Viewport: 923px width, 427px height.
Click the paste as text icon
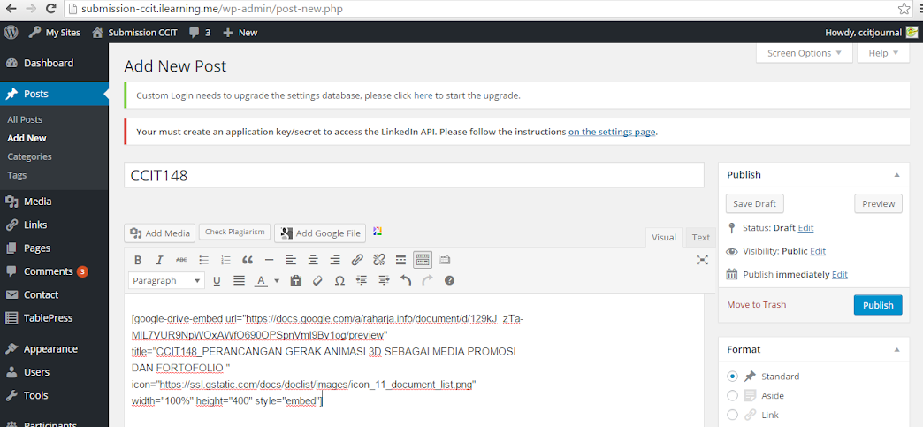coord(296,281)
